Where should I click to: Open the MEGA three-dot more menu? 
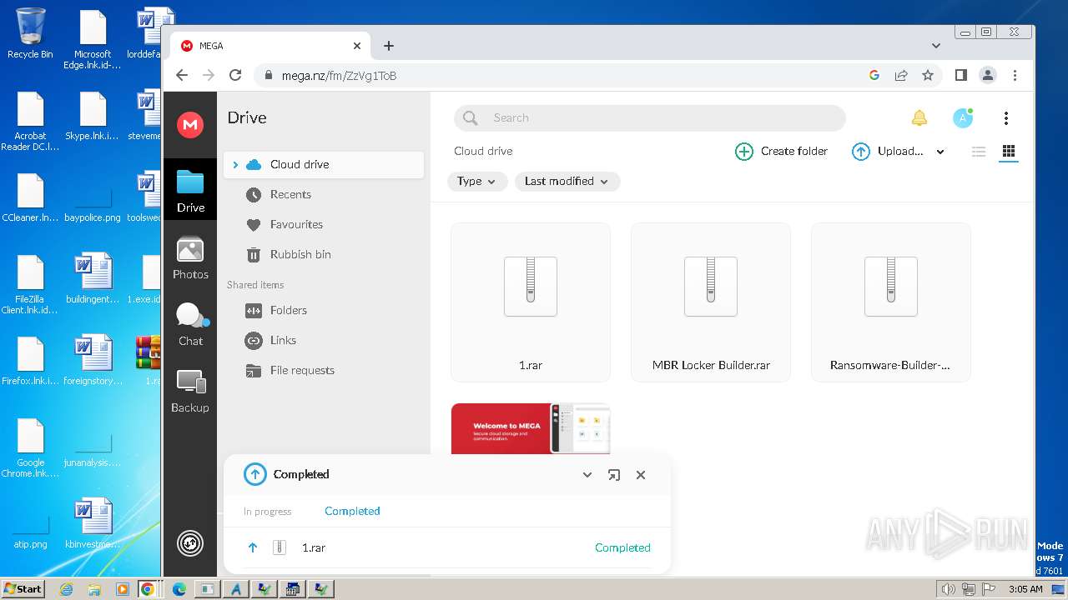click(1006, 118)
